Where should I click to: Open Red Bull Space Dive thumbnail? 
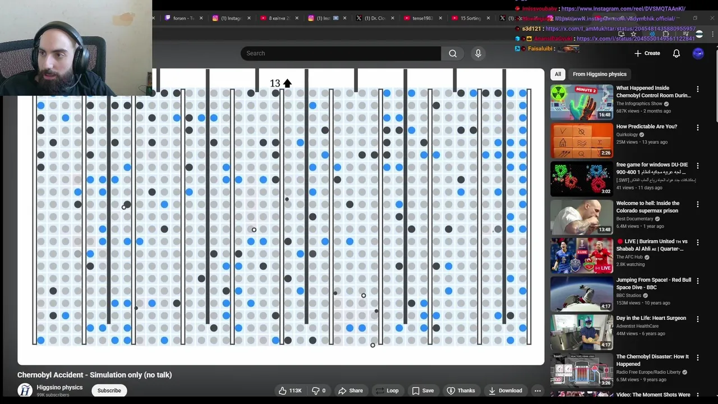581,293
